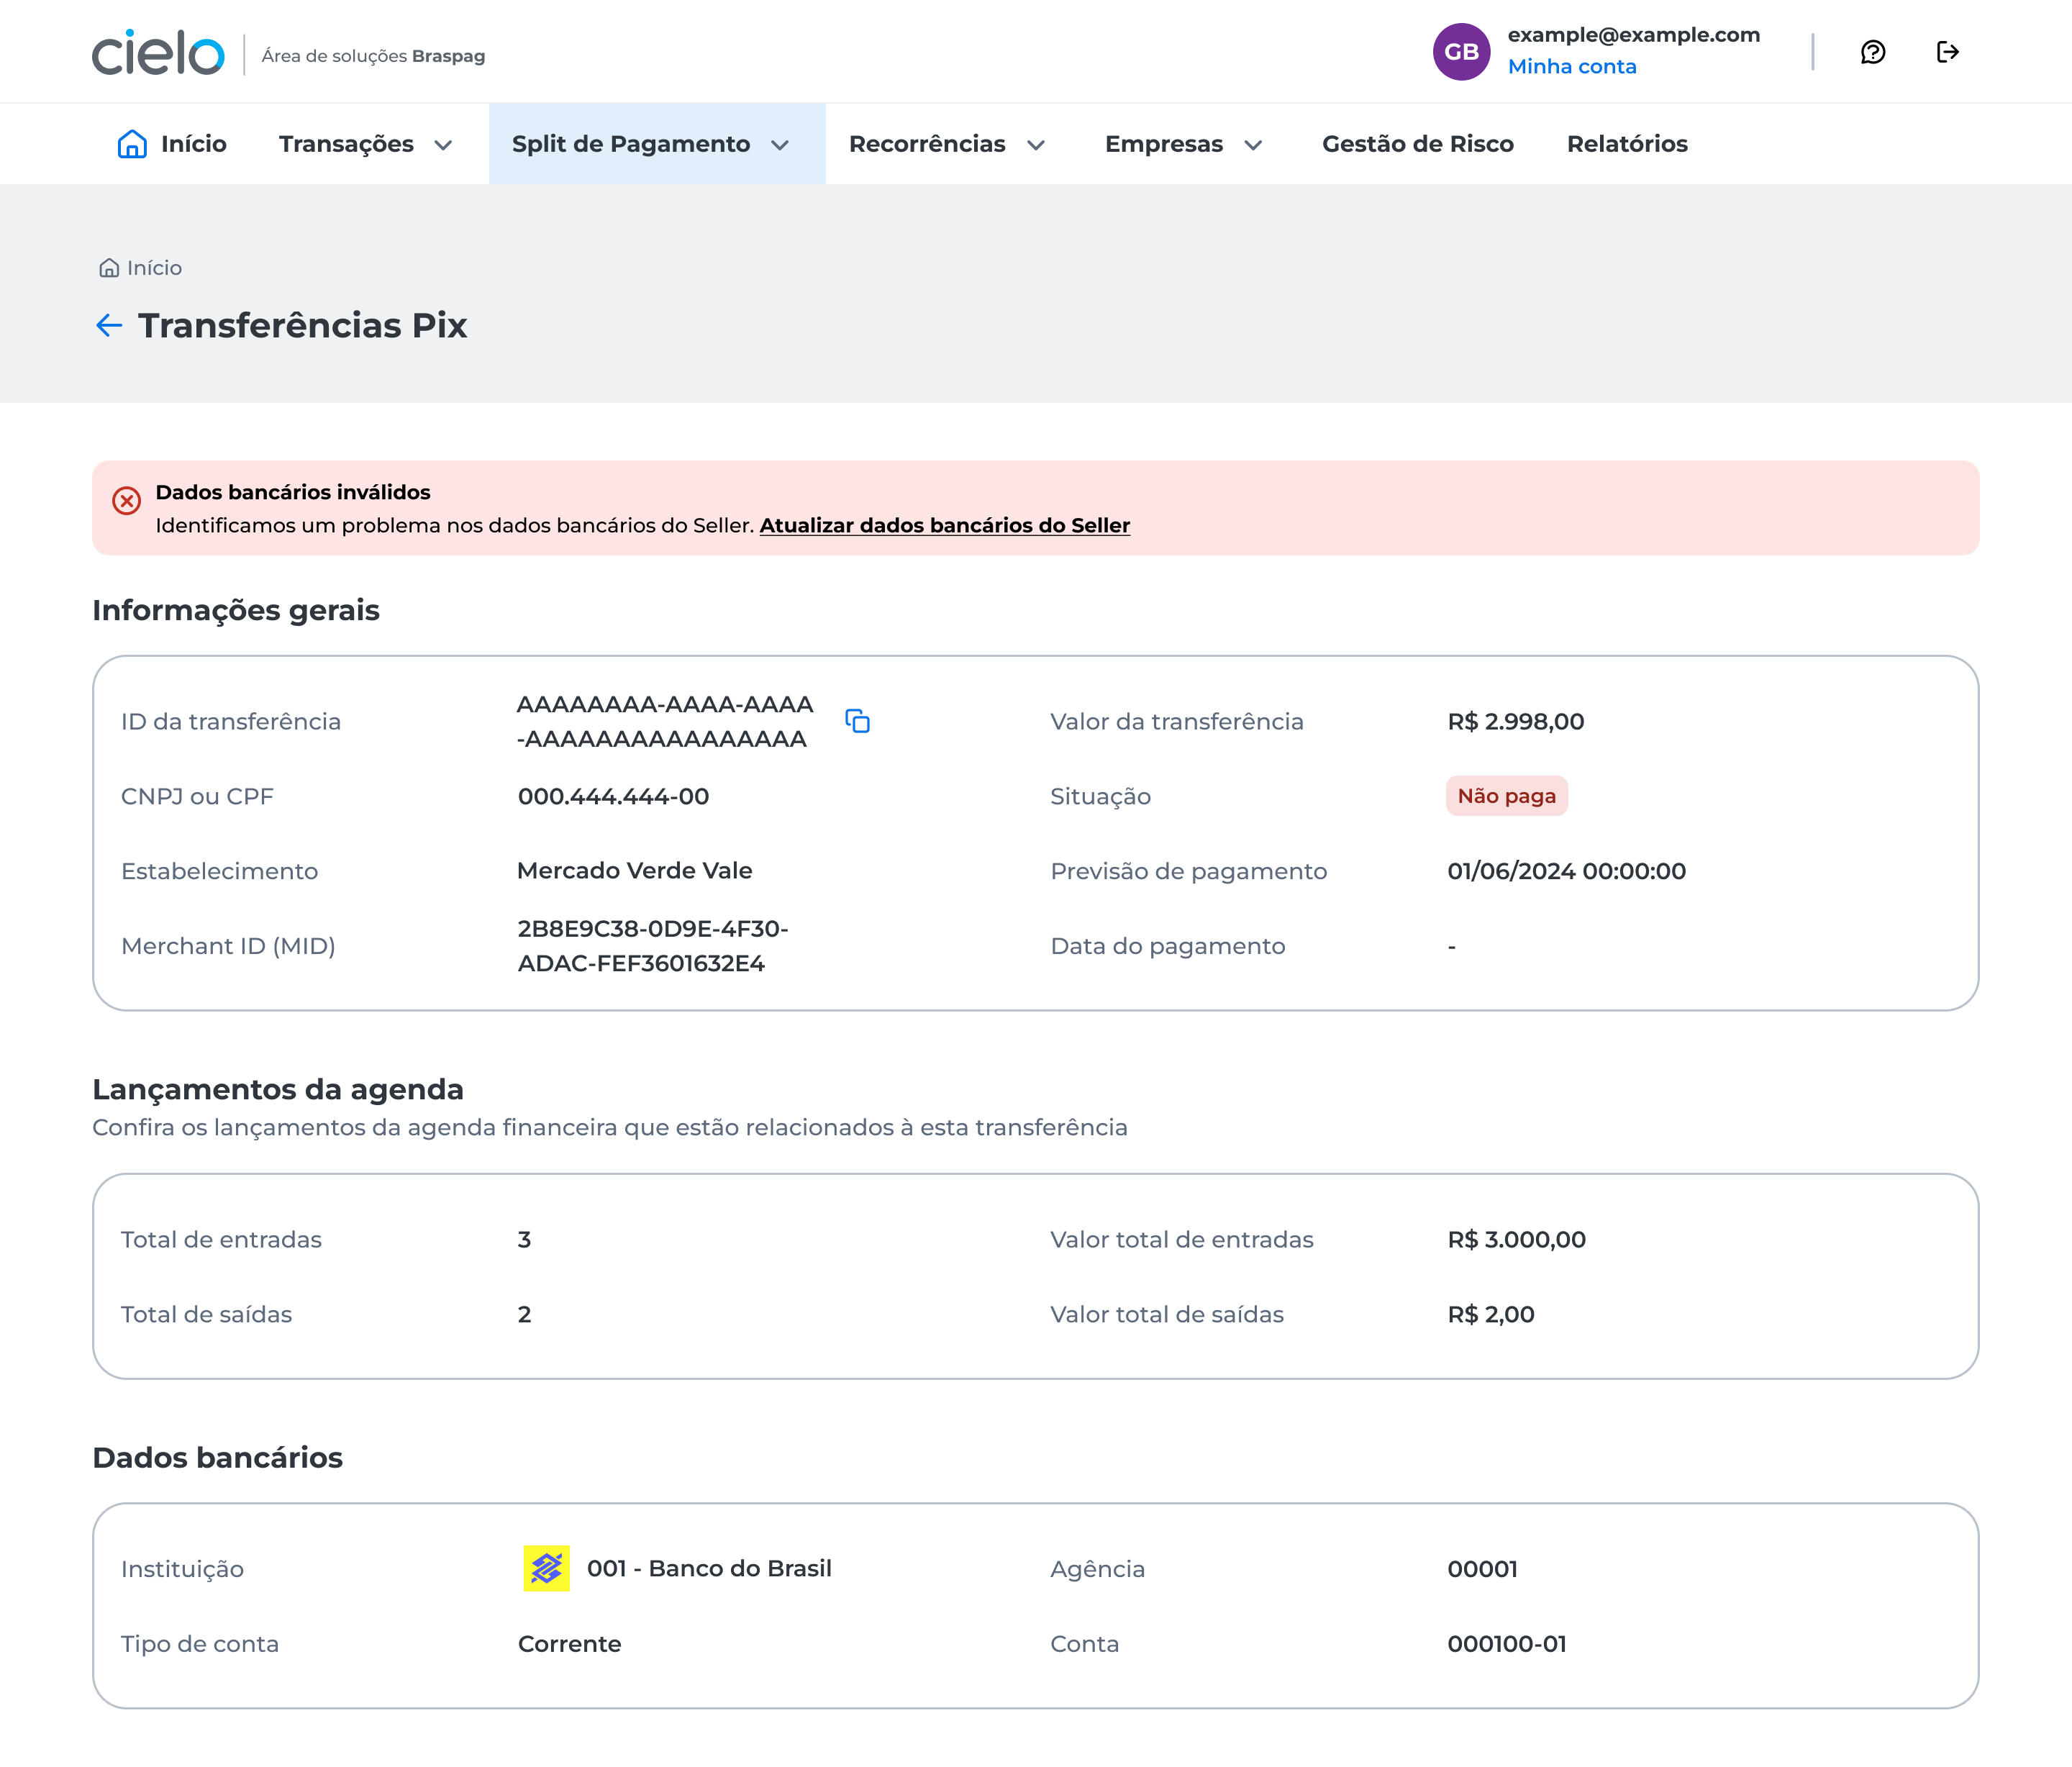Click the Dados bancários inválidos alert title
This screenshot has width=2072, height=1767.
coord(293,492)
